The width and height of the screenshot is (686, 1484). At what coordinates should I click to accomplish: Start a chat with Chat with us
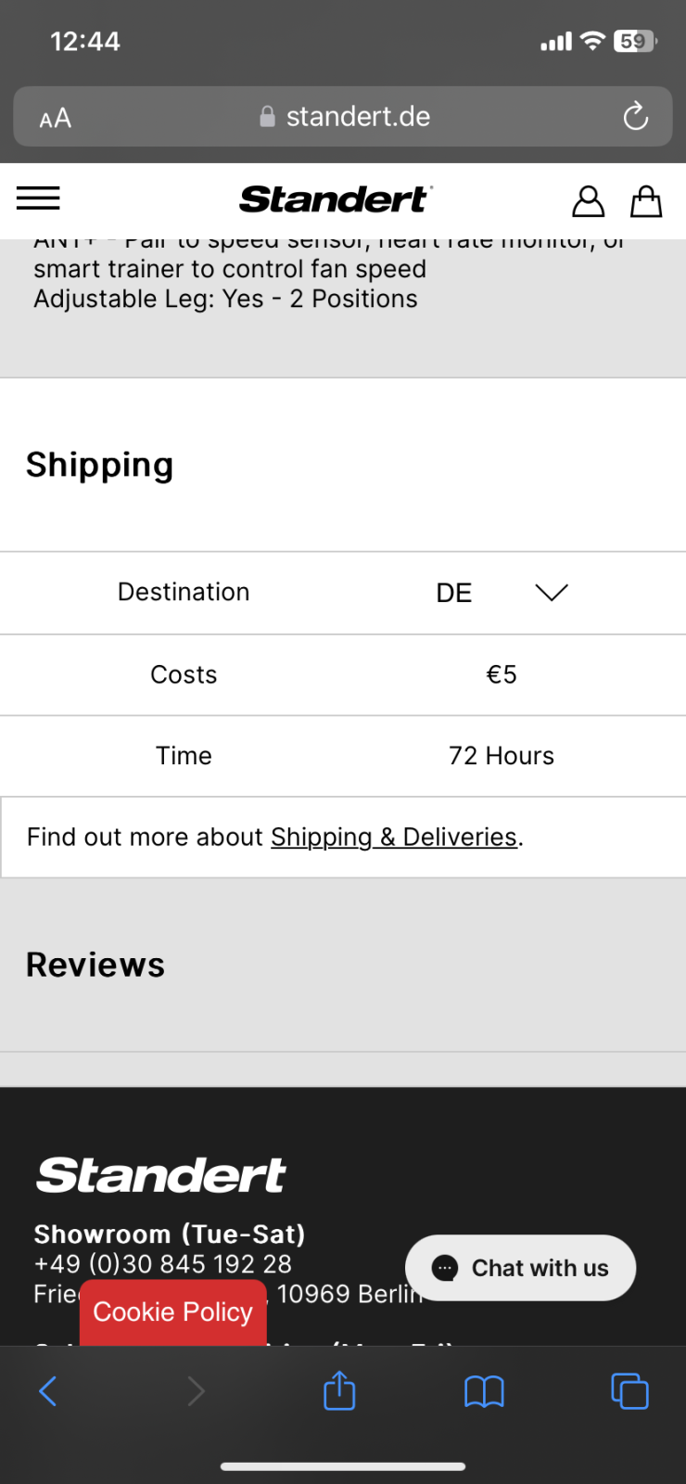coord(521,1268)
